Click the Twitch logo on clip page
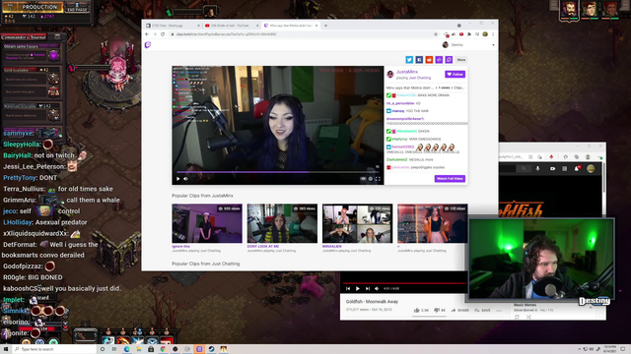This screenshot has height=354, width=631. coord(148,45)
